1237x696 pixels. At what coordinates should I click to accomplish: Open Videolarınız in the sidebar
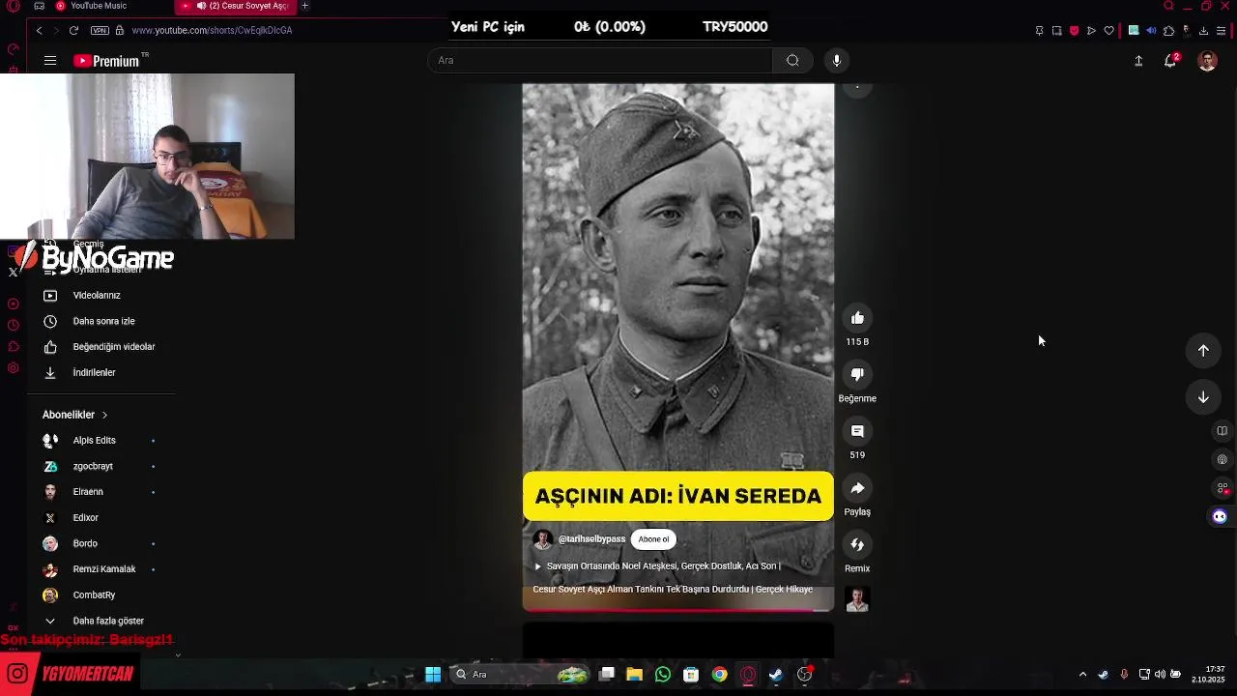tap(101, 296)
